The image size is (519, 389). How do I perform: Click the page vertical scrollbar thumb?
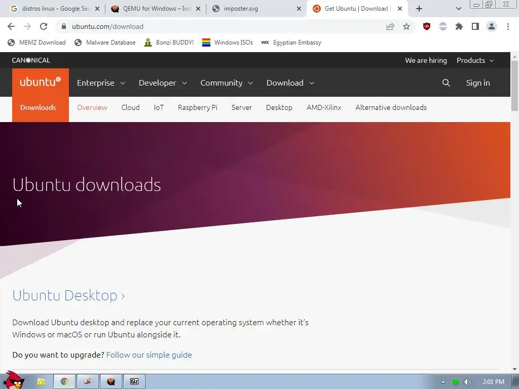coord(515,85)
